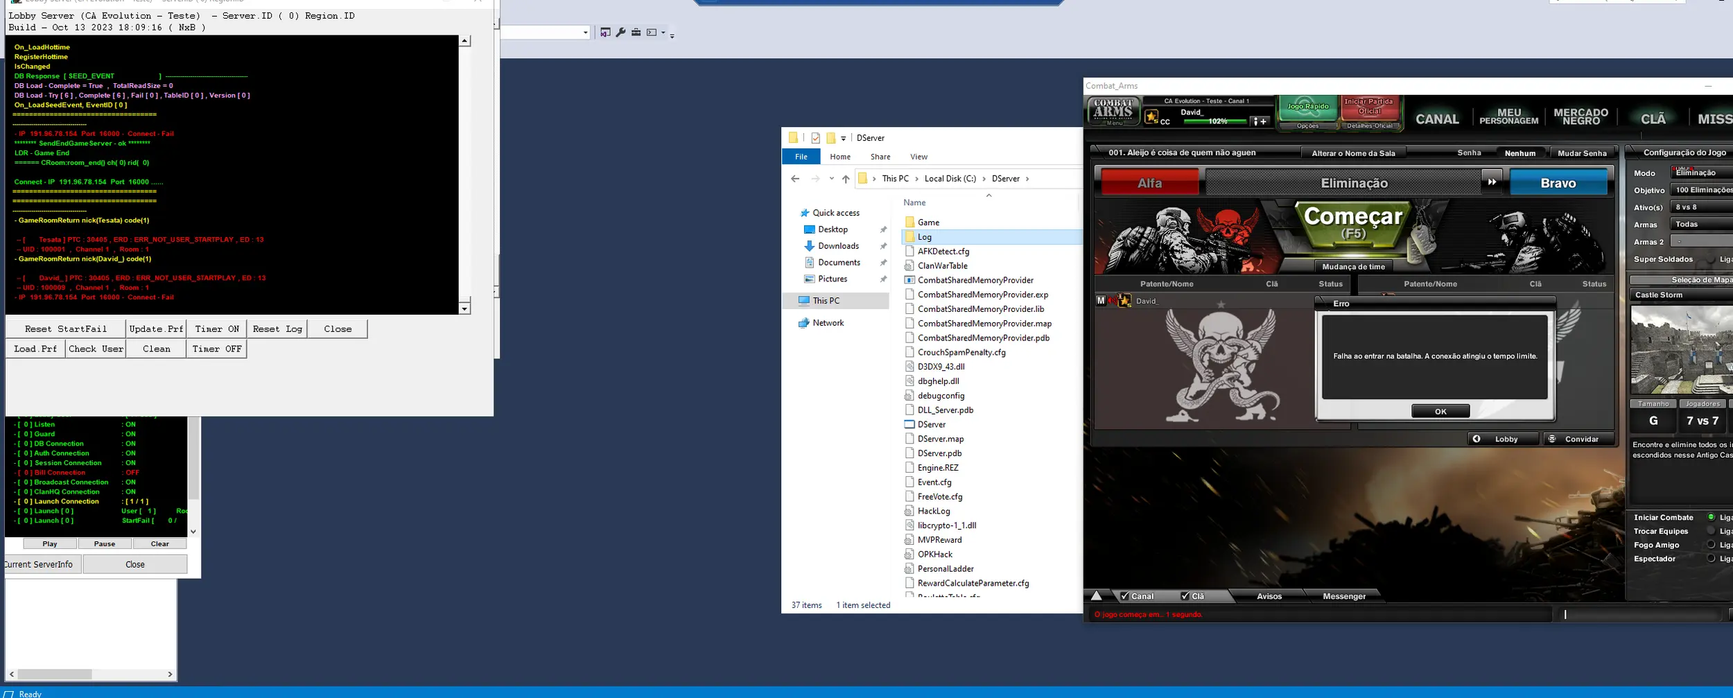Click the rank star icon beside CC
The width and height of the screenshot is (1733, 698).
coord(1151,116)
